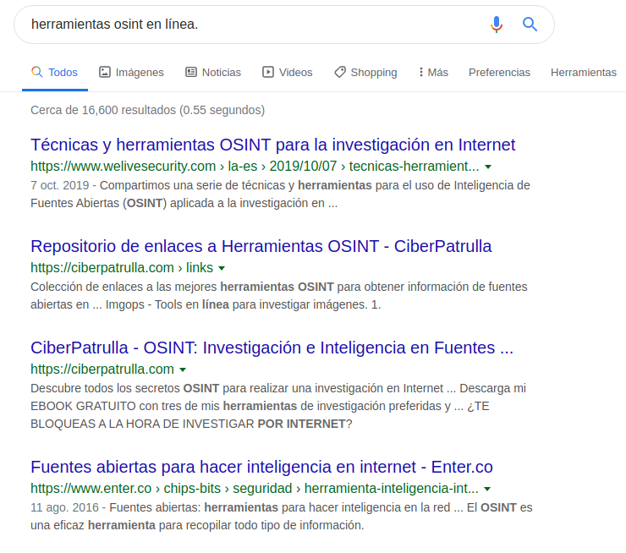
Task: Click the Videos play icon
Action: pyautogui.click(x=268, y=72)
